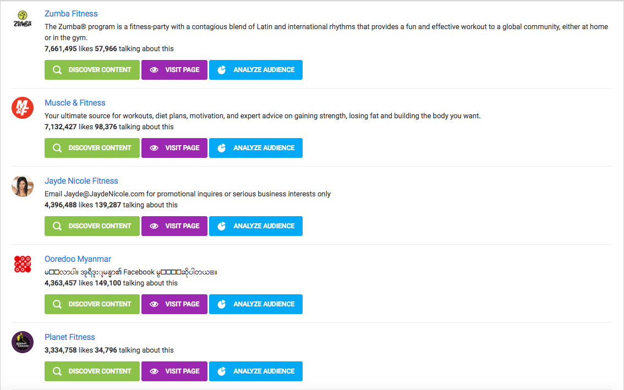Click the Ooredoo Myanmar red logo icon

[22, 264]
